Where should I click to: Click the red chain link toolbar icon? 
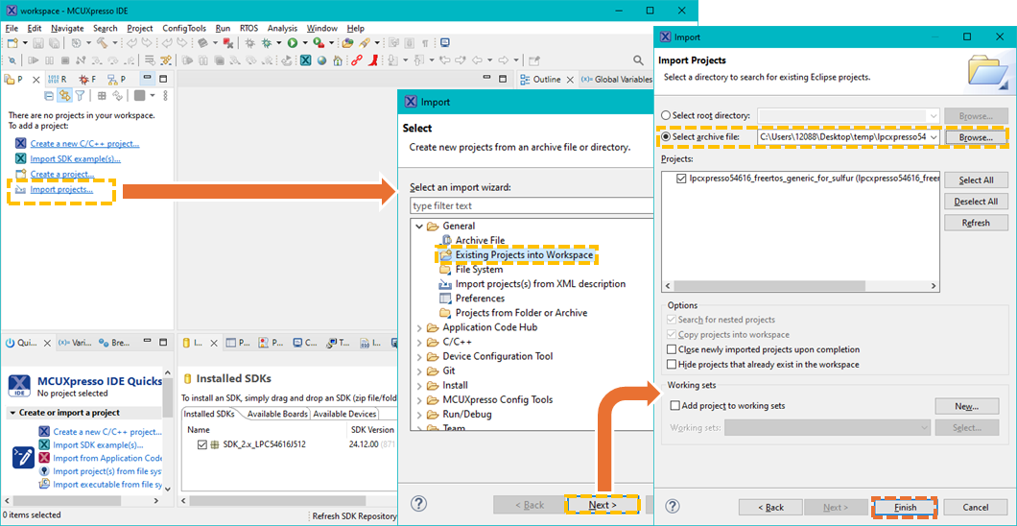[357, 60]
